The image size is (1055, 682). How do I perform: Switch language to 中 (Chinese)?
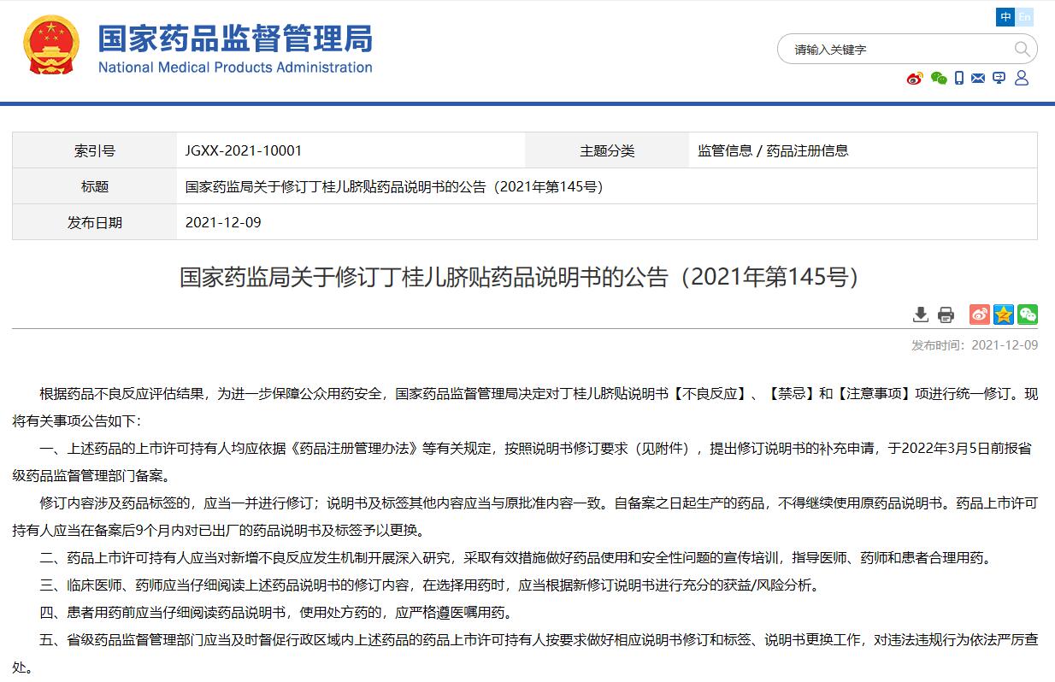click(x=1006, y=17)
